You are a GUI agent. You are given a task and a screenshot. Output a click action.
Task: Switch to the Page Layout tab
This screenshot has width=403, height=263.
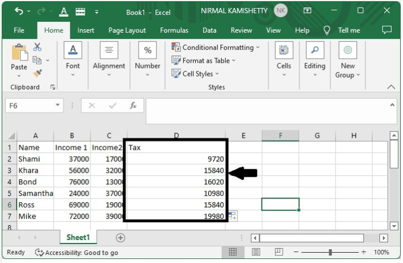(127, 30)
